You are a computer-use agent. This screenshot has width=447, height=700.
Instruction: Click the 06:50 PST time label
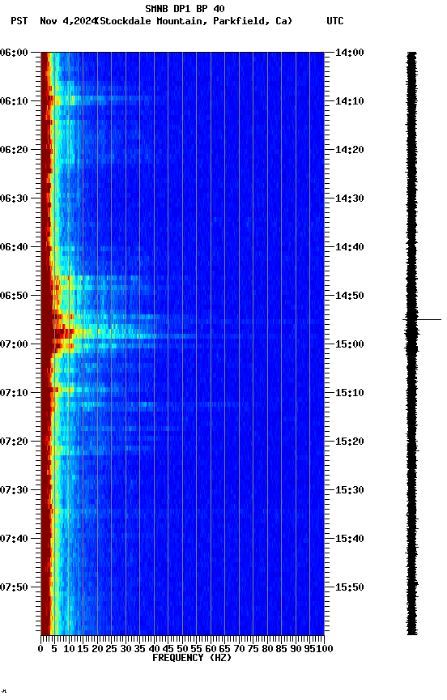14,296
